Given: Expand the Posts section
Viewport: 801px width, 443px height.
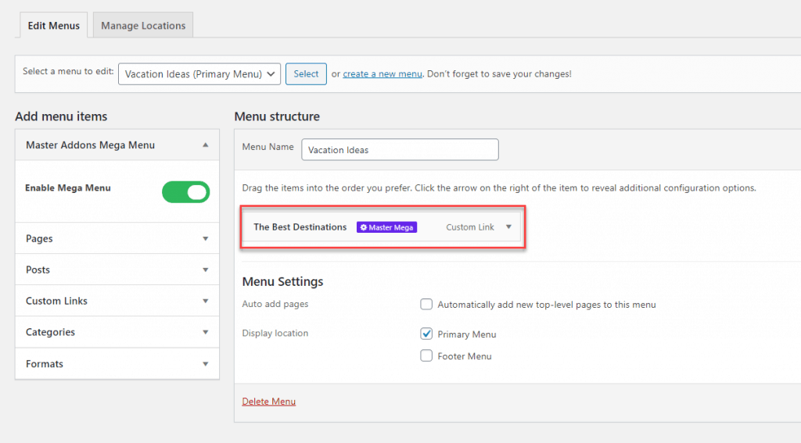Looking at the screenshot, I should 205,270.
